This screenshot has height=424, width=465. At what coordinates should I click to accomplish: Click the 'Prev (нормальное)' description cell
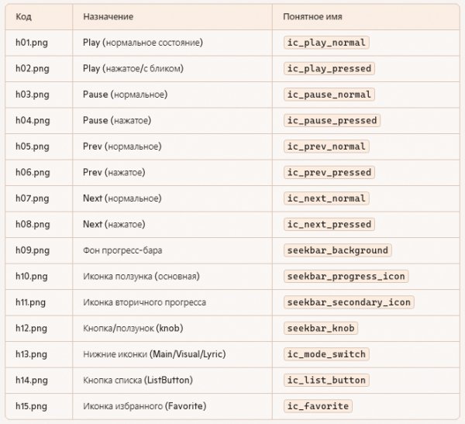click(x=122, y=147)
